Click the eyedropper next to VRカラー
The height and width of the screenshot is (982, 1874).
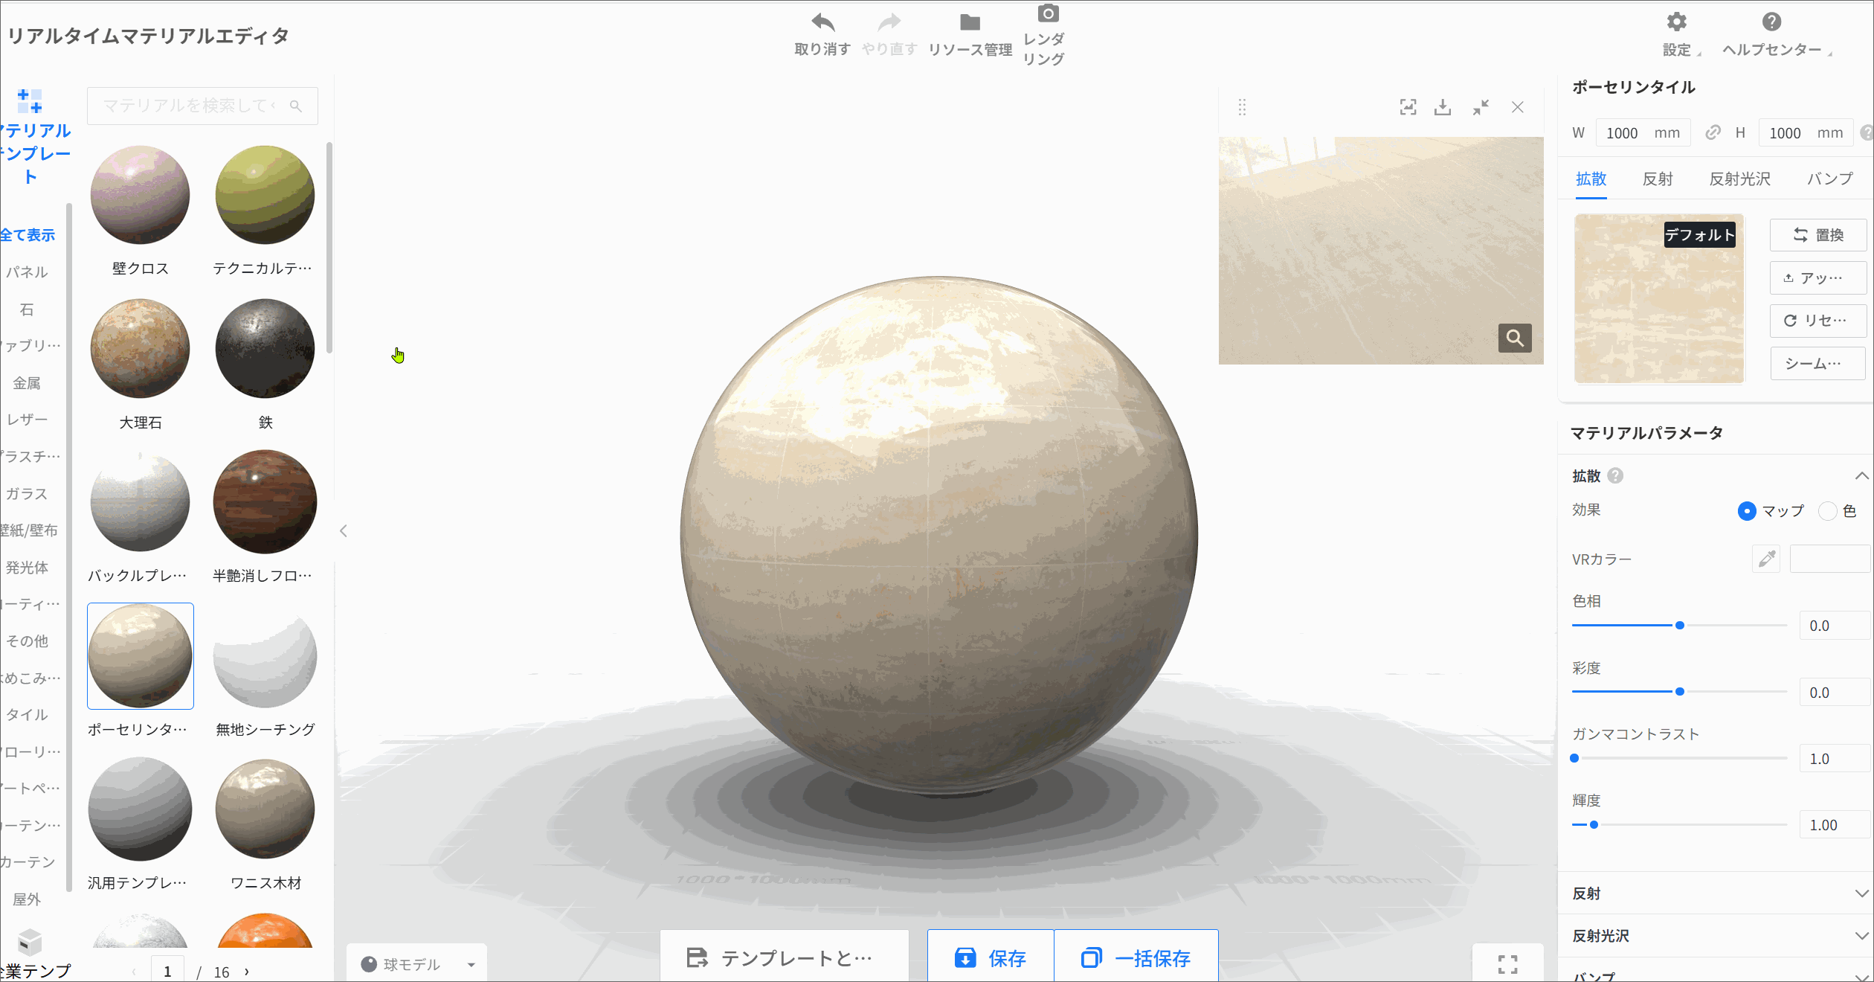(x=1767, y=559)
